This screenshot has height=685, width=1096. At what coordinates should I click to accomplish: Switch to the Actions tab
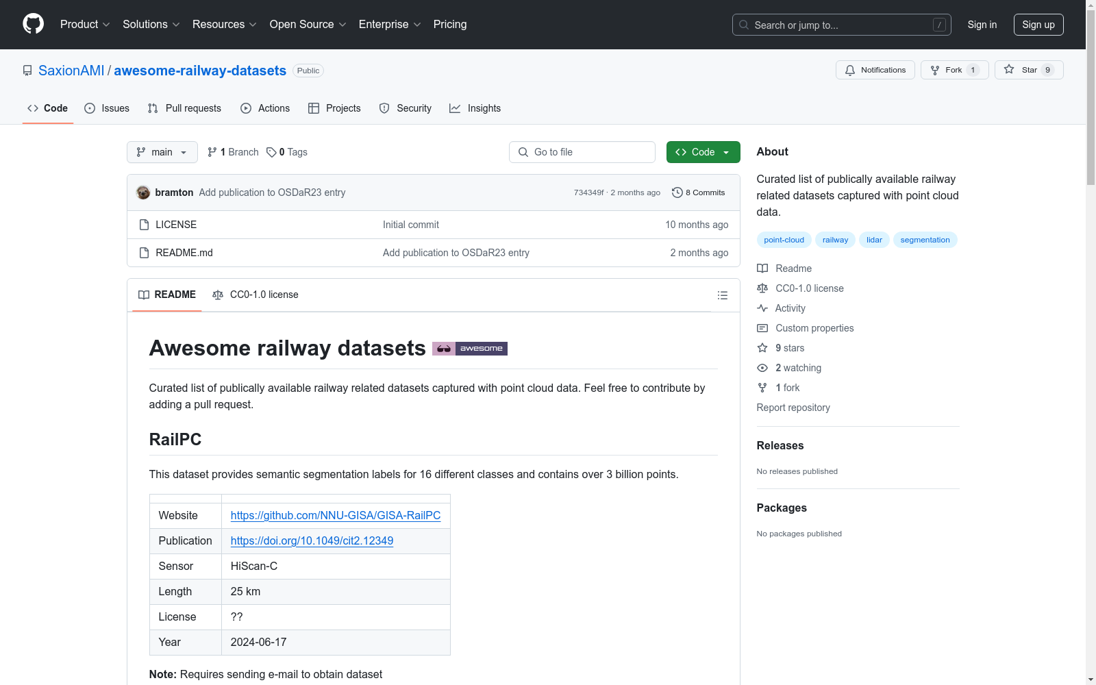pyautogui.click(x=265, y=108)
